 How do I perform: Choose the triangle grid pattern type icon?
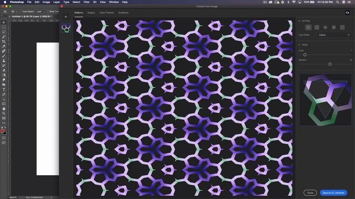coord(342,27)
